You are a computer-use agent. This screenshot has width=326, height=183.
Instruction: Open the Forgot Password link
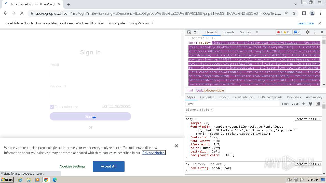click(116, 106)
